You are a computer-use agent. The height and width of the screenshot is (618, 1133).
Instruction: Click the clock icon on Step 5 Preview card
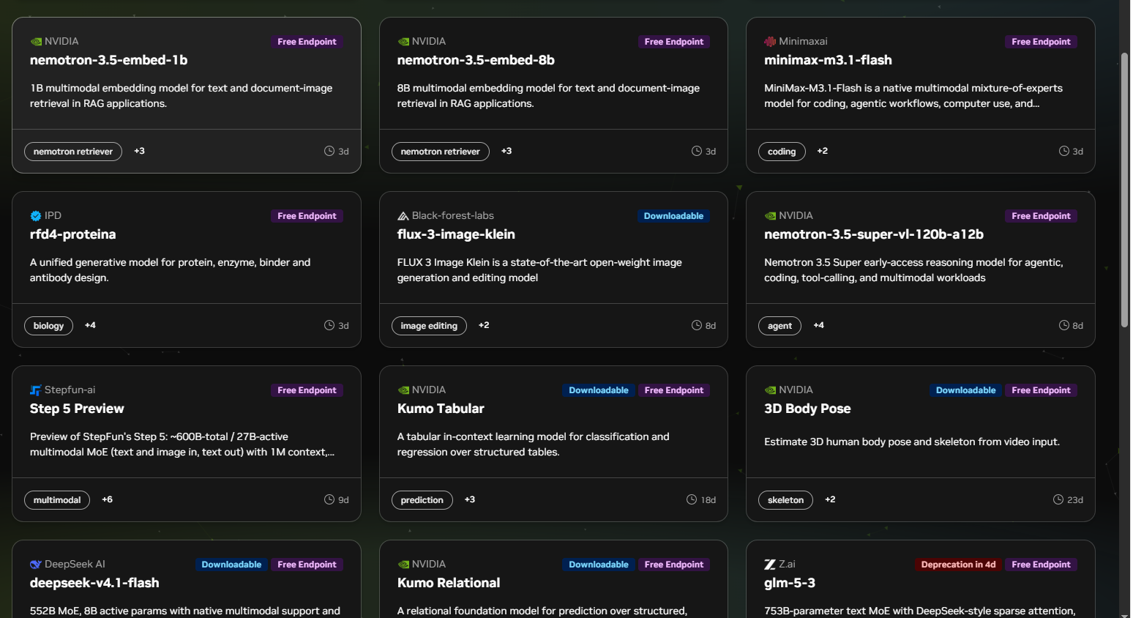[x=329, y=499]
